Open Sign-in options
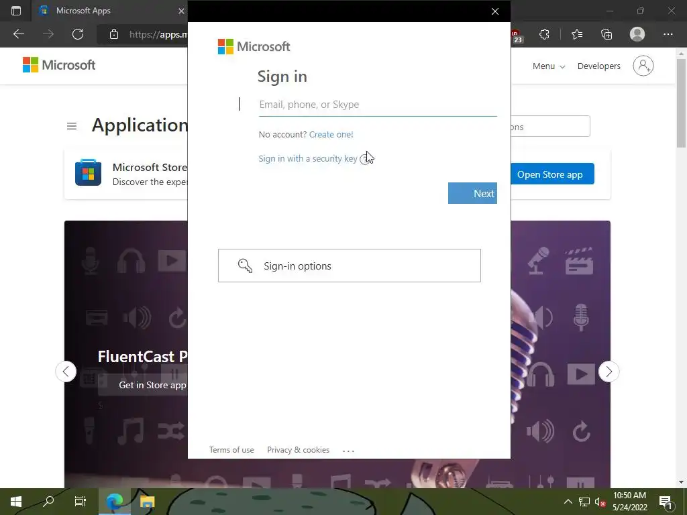Screen dimensions: 687x515 [349, 266]
